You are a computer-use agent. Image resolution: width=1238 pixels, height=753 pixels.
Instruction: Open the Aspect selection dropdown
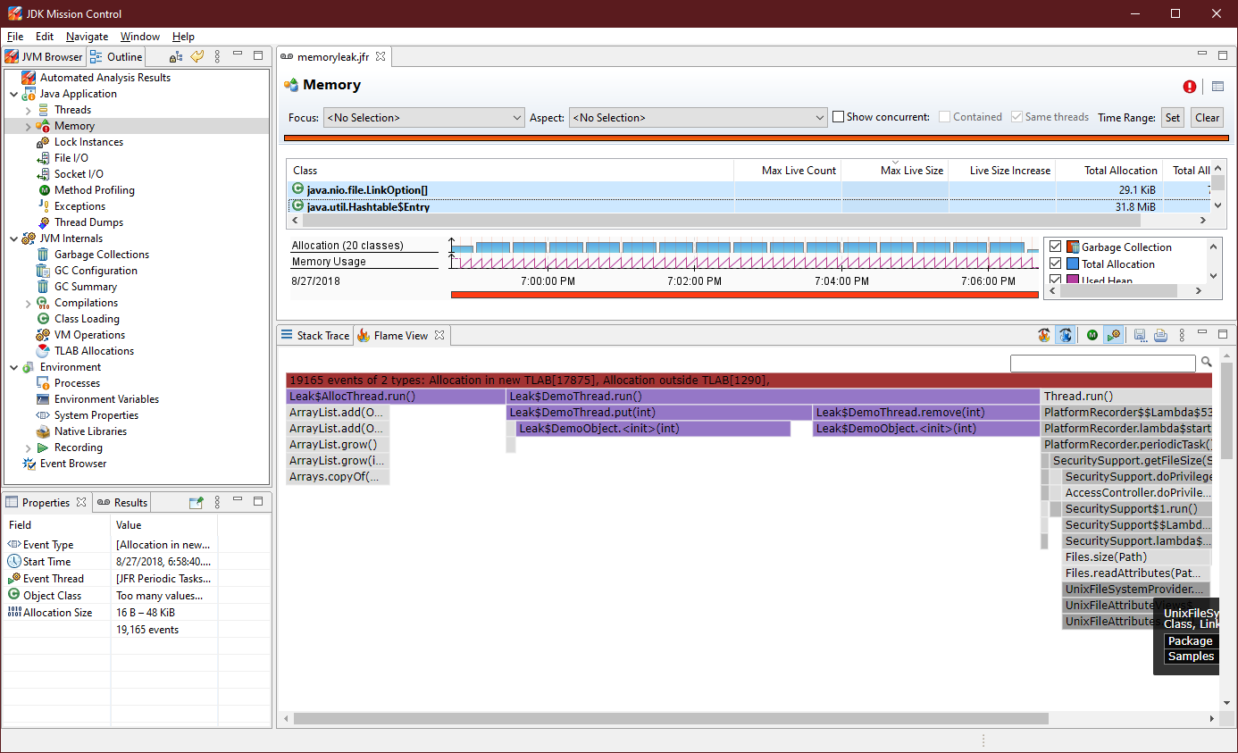(698, 118)
